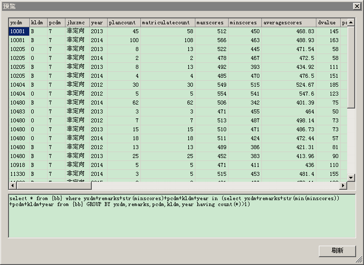
Task: Select averagescores cell 401.39
Action: pos(289,103)
